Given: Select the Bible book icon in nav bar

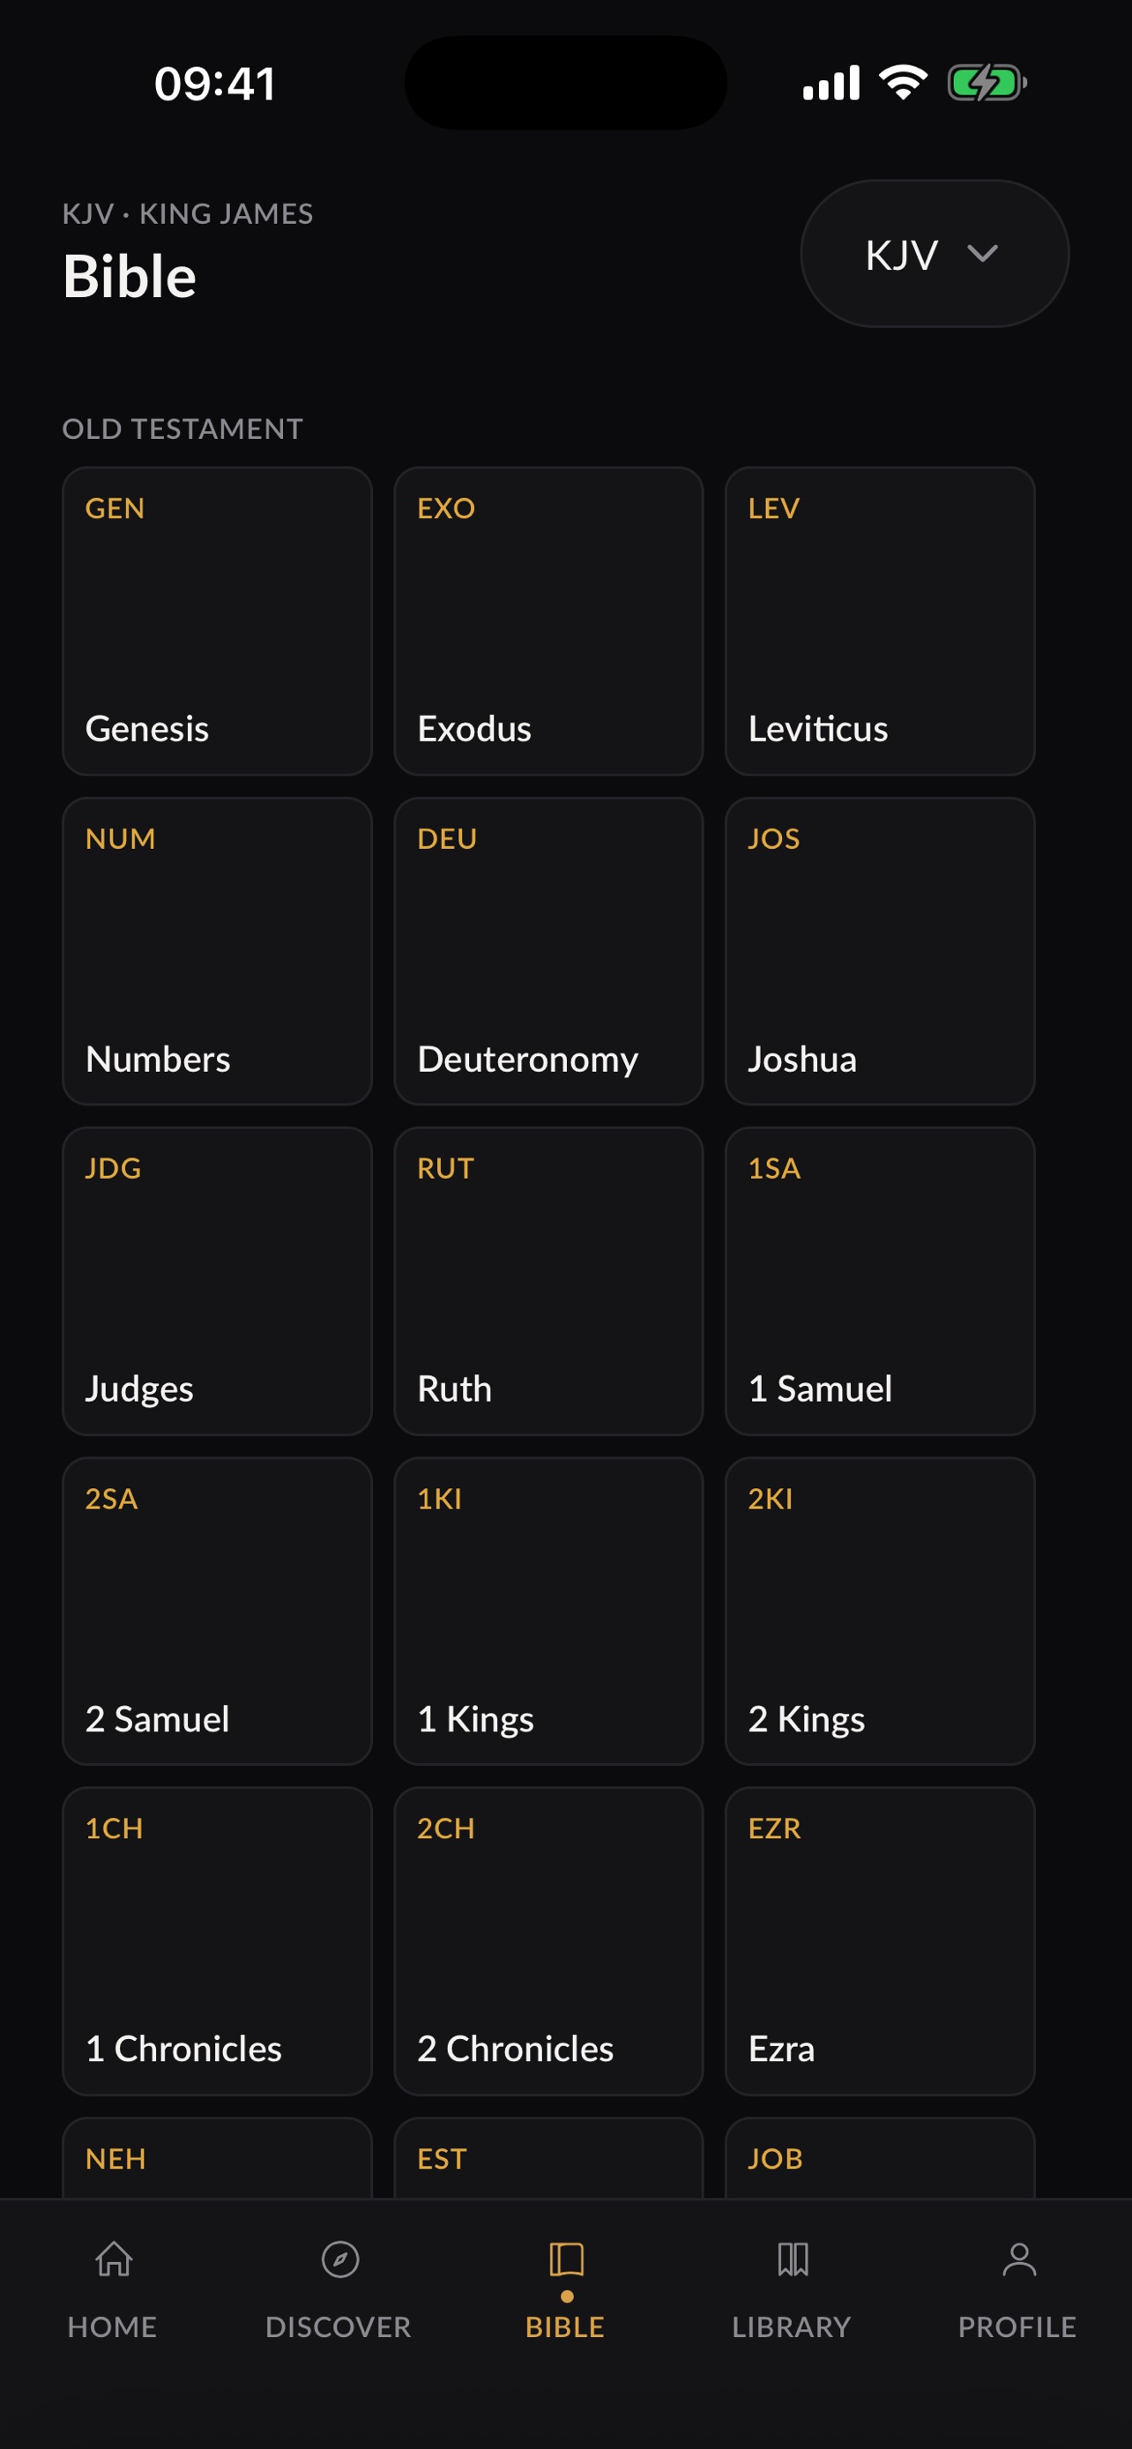Looking at the screenshot, I should (567, 2259).
